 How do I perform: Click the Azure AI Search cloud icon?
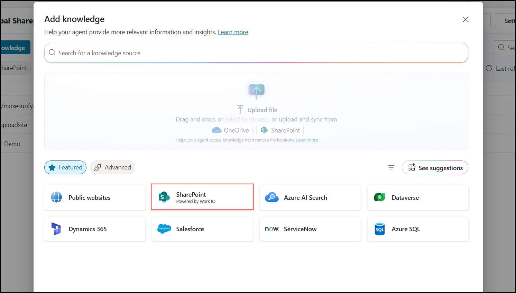coord(272,197)
